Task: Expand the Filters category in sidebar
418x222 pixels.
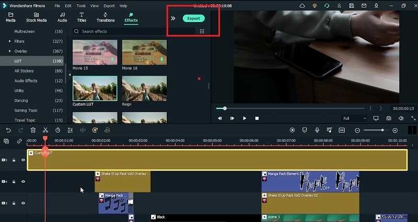Action: (9, 41)
